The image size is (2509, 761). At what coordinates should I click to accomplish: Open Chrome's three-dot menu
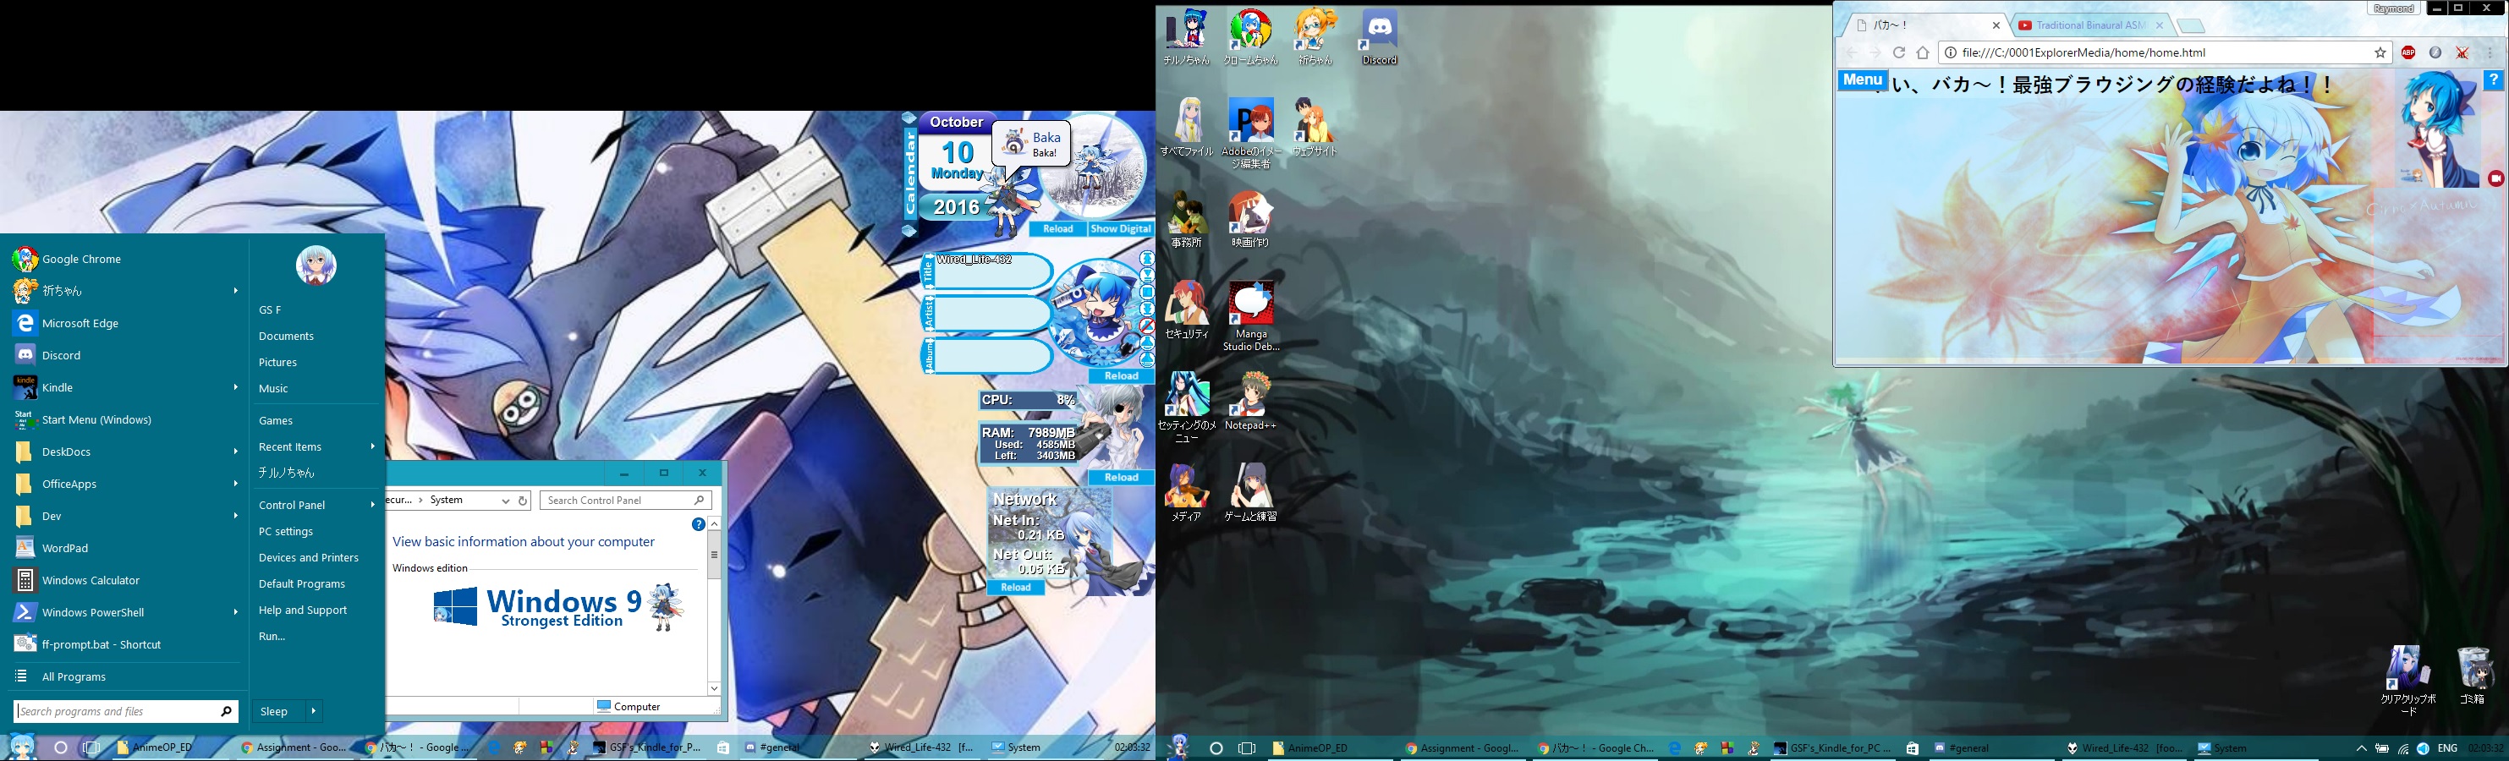[2491, 52]
